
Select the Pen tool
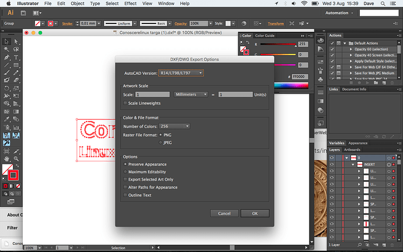click(x=6, y=57)
